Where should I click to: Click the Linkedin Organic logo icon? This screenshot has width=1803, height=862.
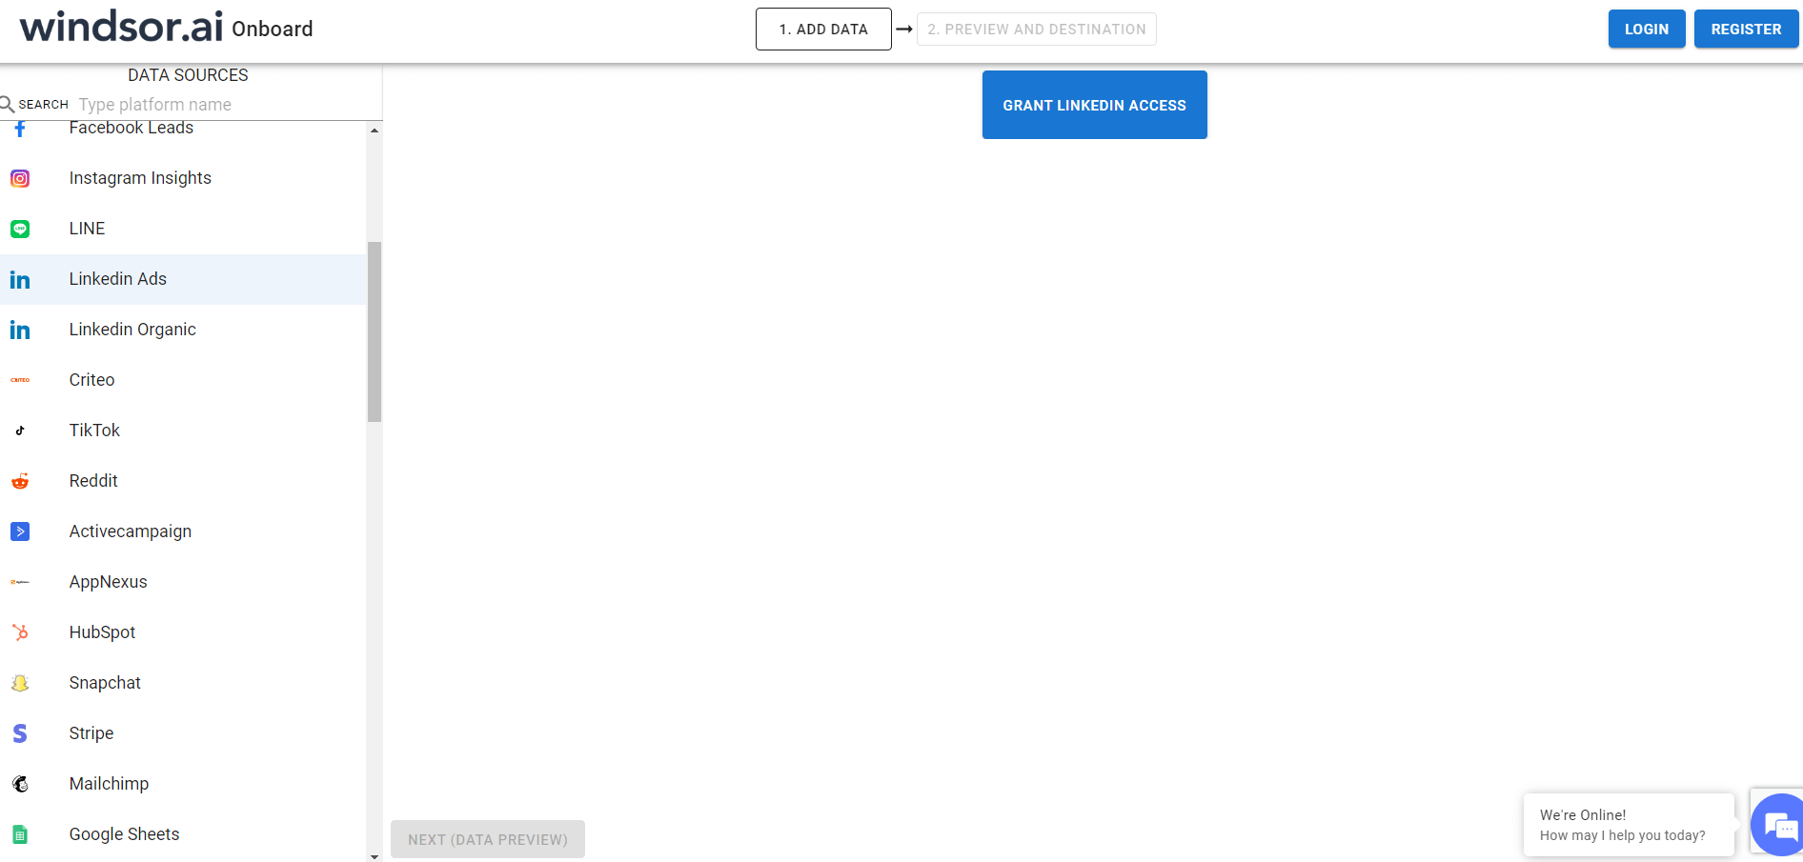[20, 330]
